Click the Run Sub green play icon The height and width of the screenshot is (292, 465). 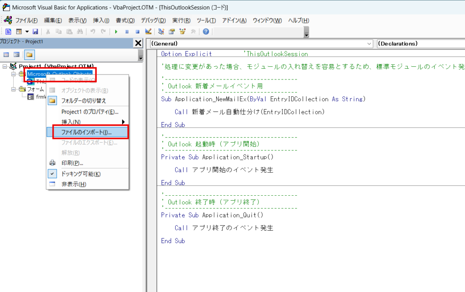[116, 32]
